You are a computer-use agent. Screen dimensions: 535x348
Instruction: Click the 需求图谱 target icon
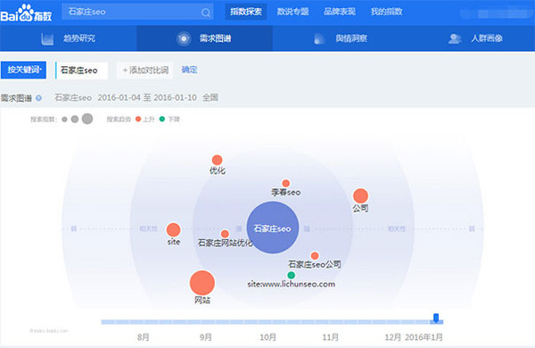point(184,38)
